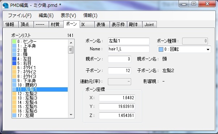The height and width of the screenshot is (134, 218).
Task: Select bone 14 : 左髪4 in list
Action: [40, 102]
